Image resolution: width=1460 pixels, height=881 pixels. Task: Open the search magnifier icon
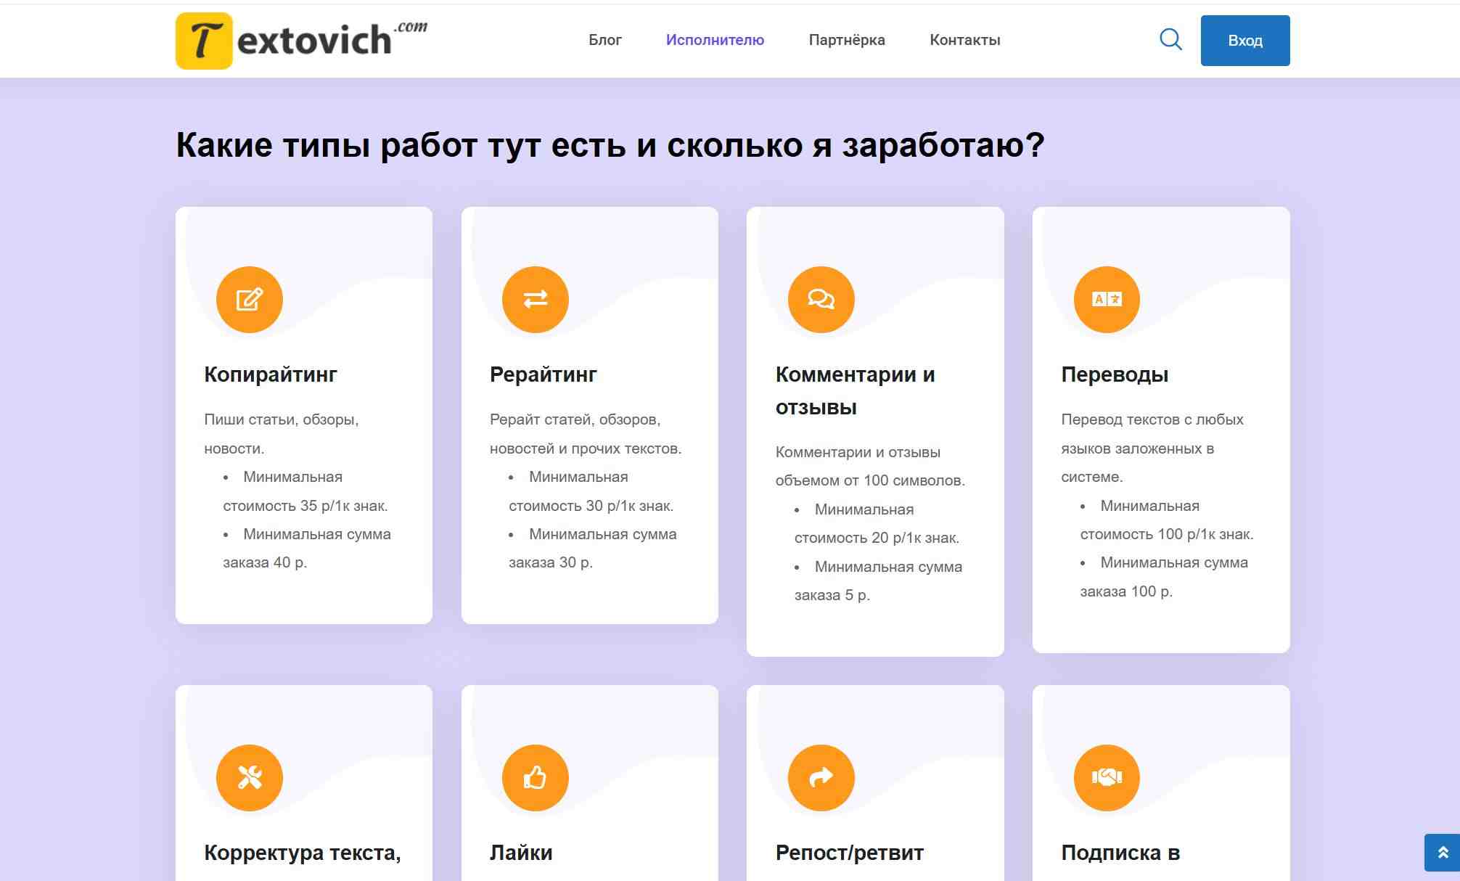click(1170, 39)
